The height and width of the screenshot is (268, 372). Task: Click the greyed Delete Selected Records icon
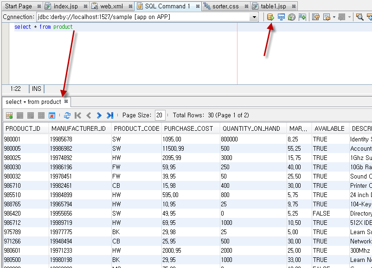[20, 115]
